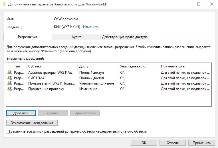This screenshot has height=148, width=218.
Task: Sort by Унаследовано от column header
Action: pos(139,66)
